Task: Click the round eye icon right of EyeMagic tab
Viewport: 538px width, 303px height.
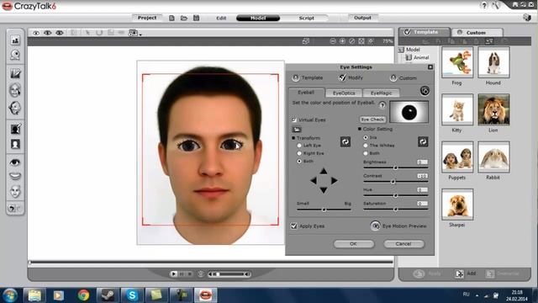Action: [x=425, y=91]
